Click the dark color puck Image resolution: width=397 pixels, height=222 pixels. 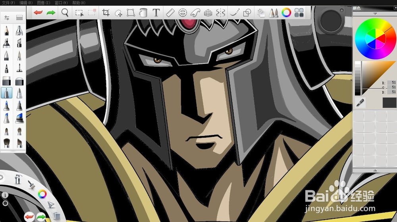[331, 21]
